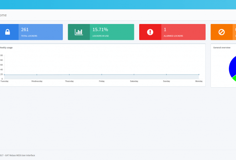Select the Monday data point on weekly chart
236x160 pixels.
pos(199,74)
